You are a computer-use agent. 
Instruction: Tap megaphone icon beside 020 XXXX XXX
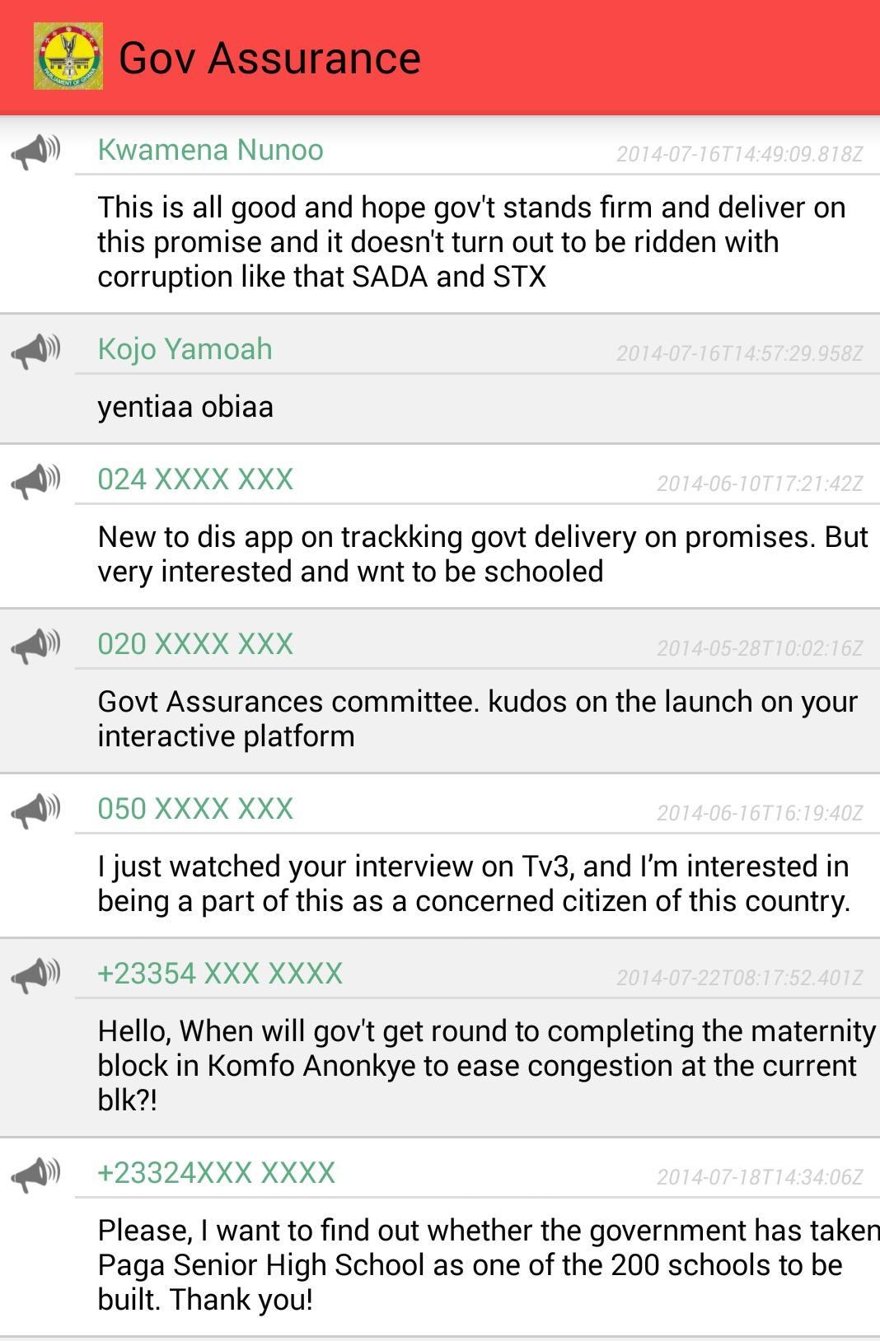point(36,646)
